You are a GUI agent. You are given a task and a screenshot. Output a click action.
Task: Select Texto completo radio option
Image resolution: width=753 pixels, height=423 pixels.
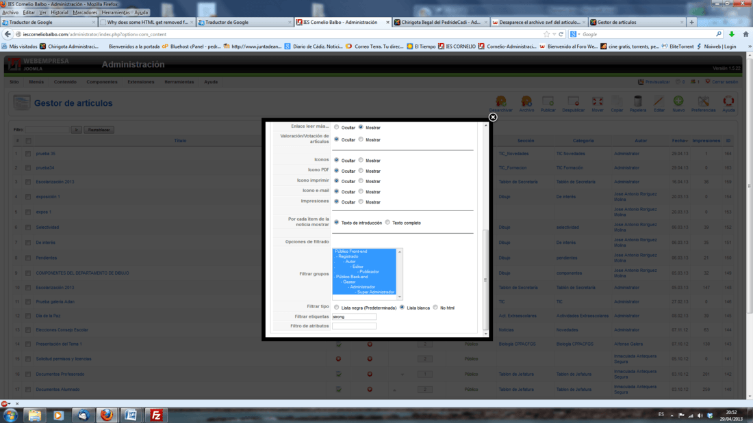point(387,222)
